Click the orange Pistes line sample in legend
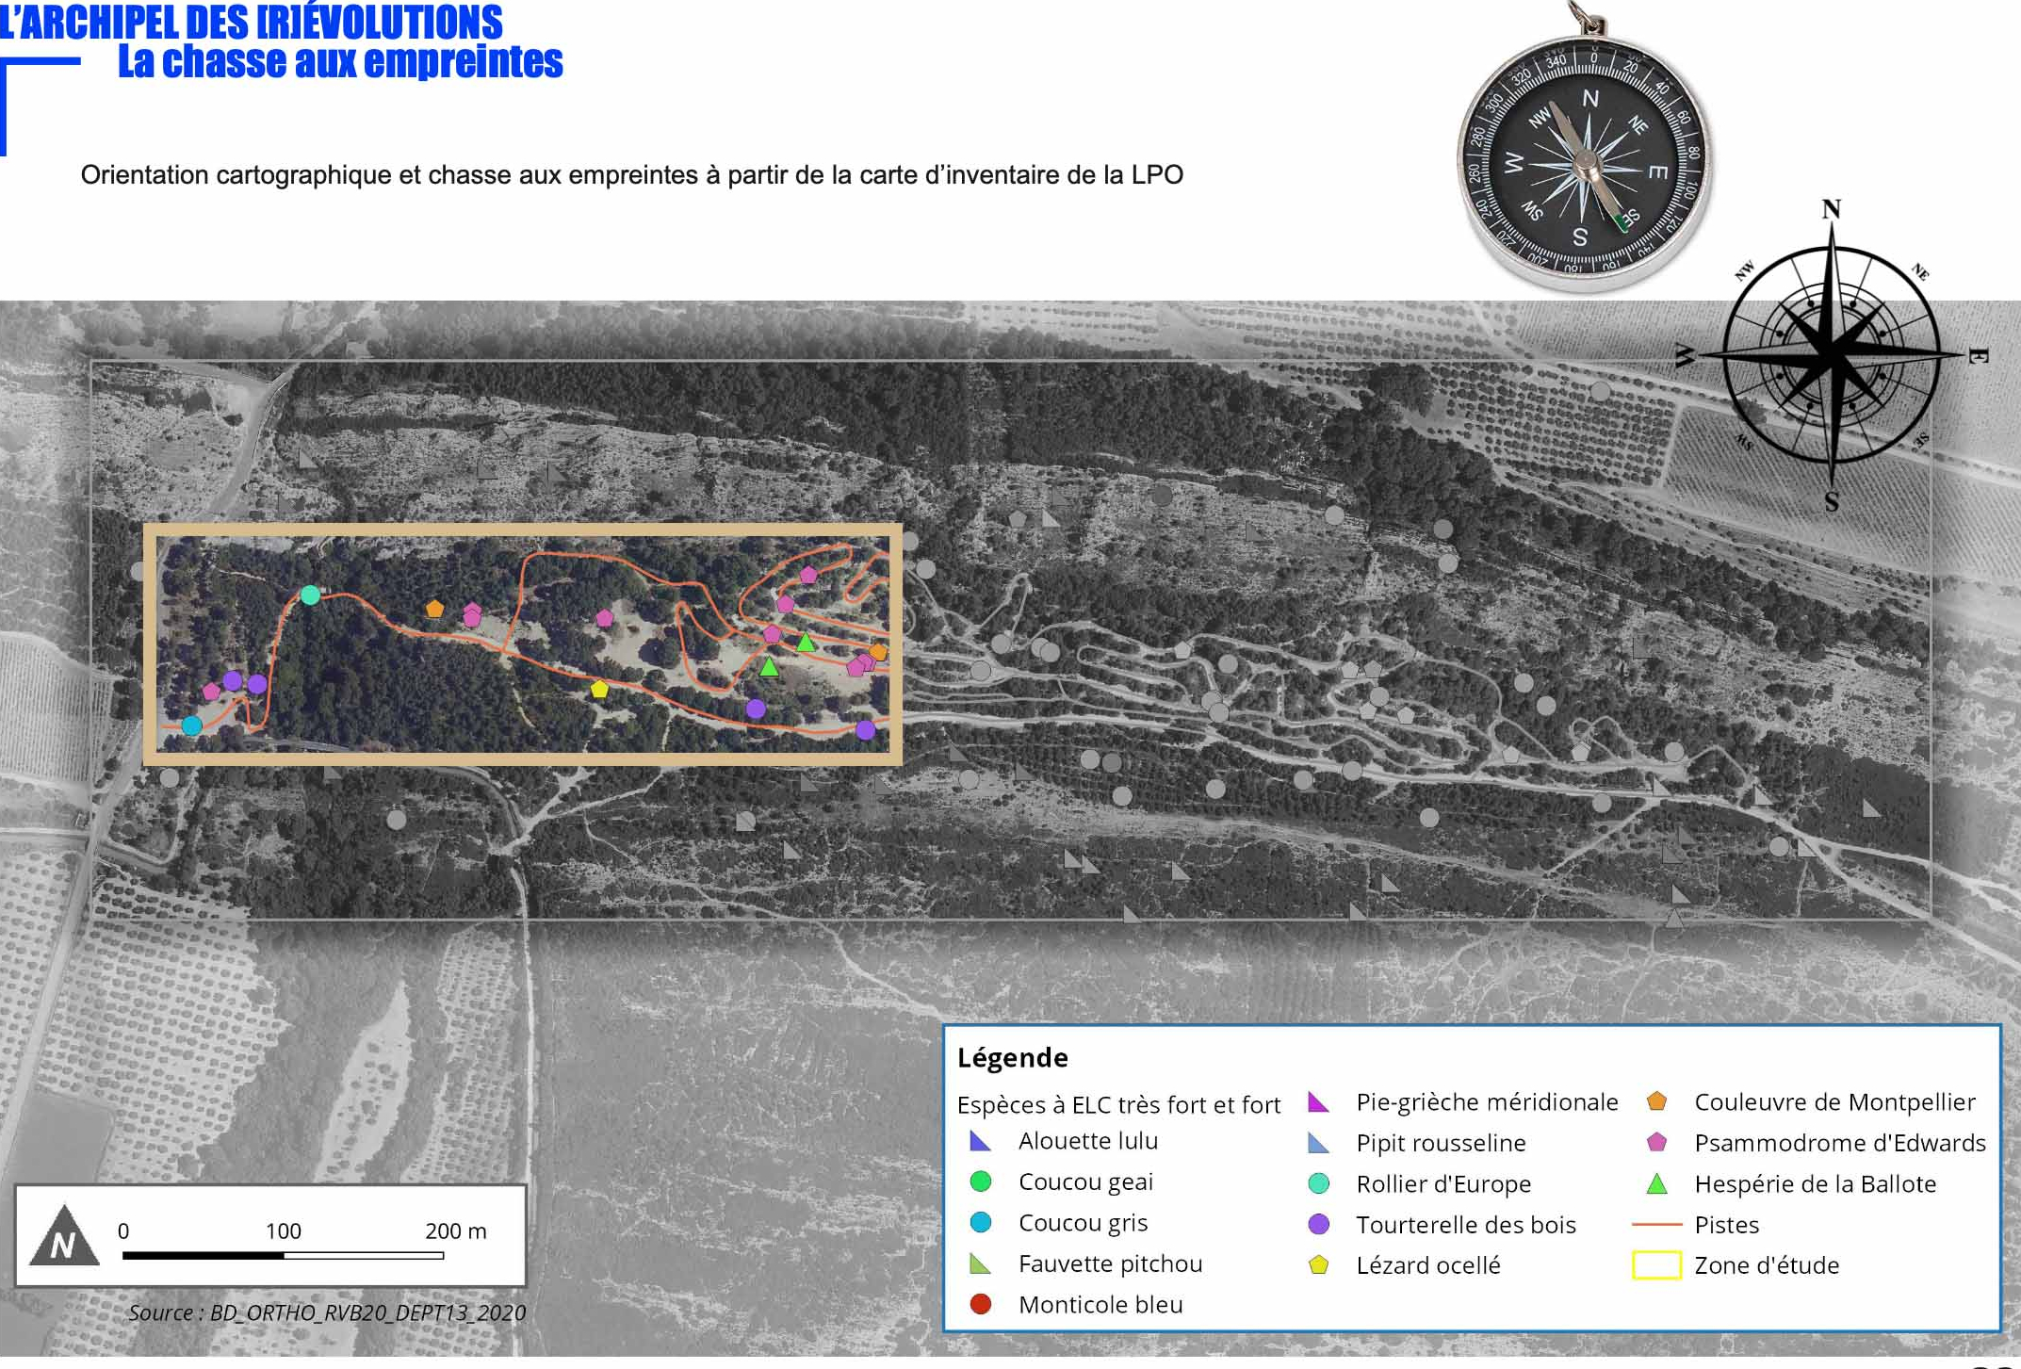Screen dimensions: 2021x1369 [1656, 1225]
